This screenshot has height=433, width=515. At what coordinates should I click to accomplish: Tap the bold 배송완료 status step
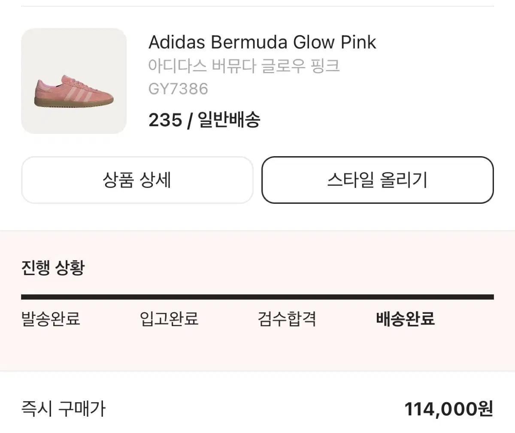click(406, 319)
